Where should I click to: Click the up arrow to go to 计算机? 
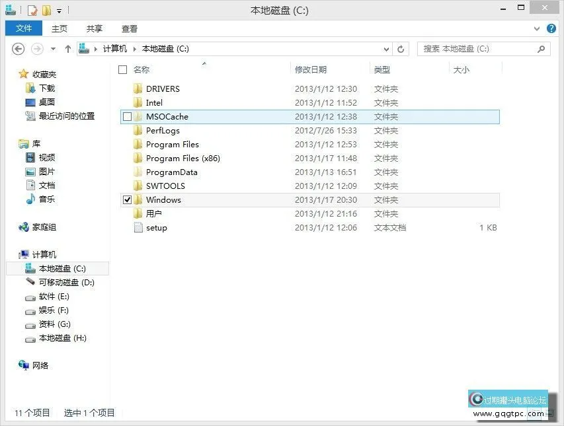68,49
